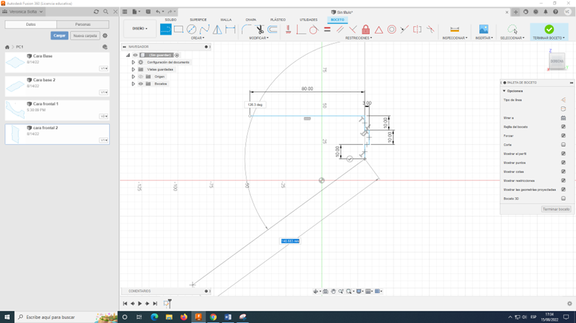Image resolution: width=576 pixels, height=323 pixels.
Task: Click the Insert image icon
Action: [483, 29]
